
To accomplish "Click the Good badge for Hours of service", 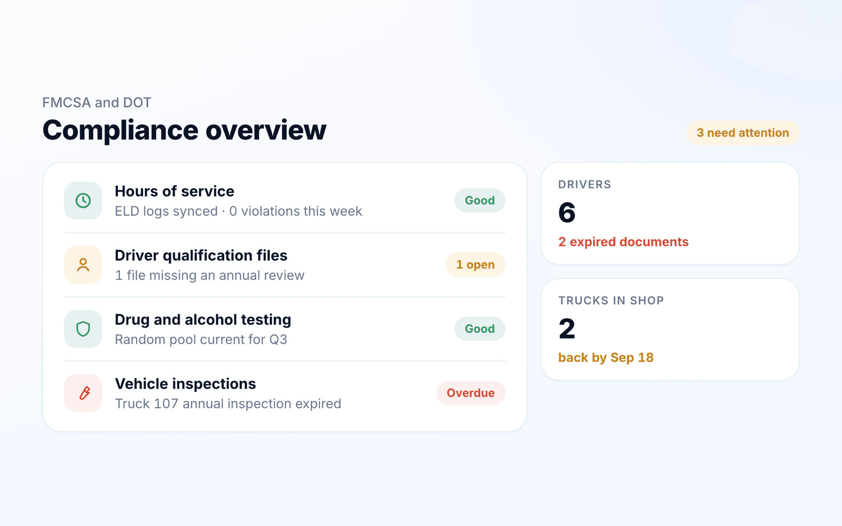I will pyautogui.click(x=480, y=201).
